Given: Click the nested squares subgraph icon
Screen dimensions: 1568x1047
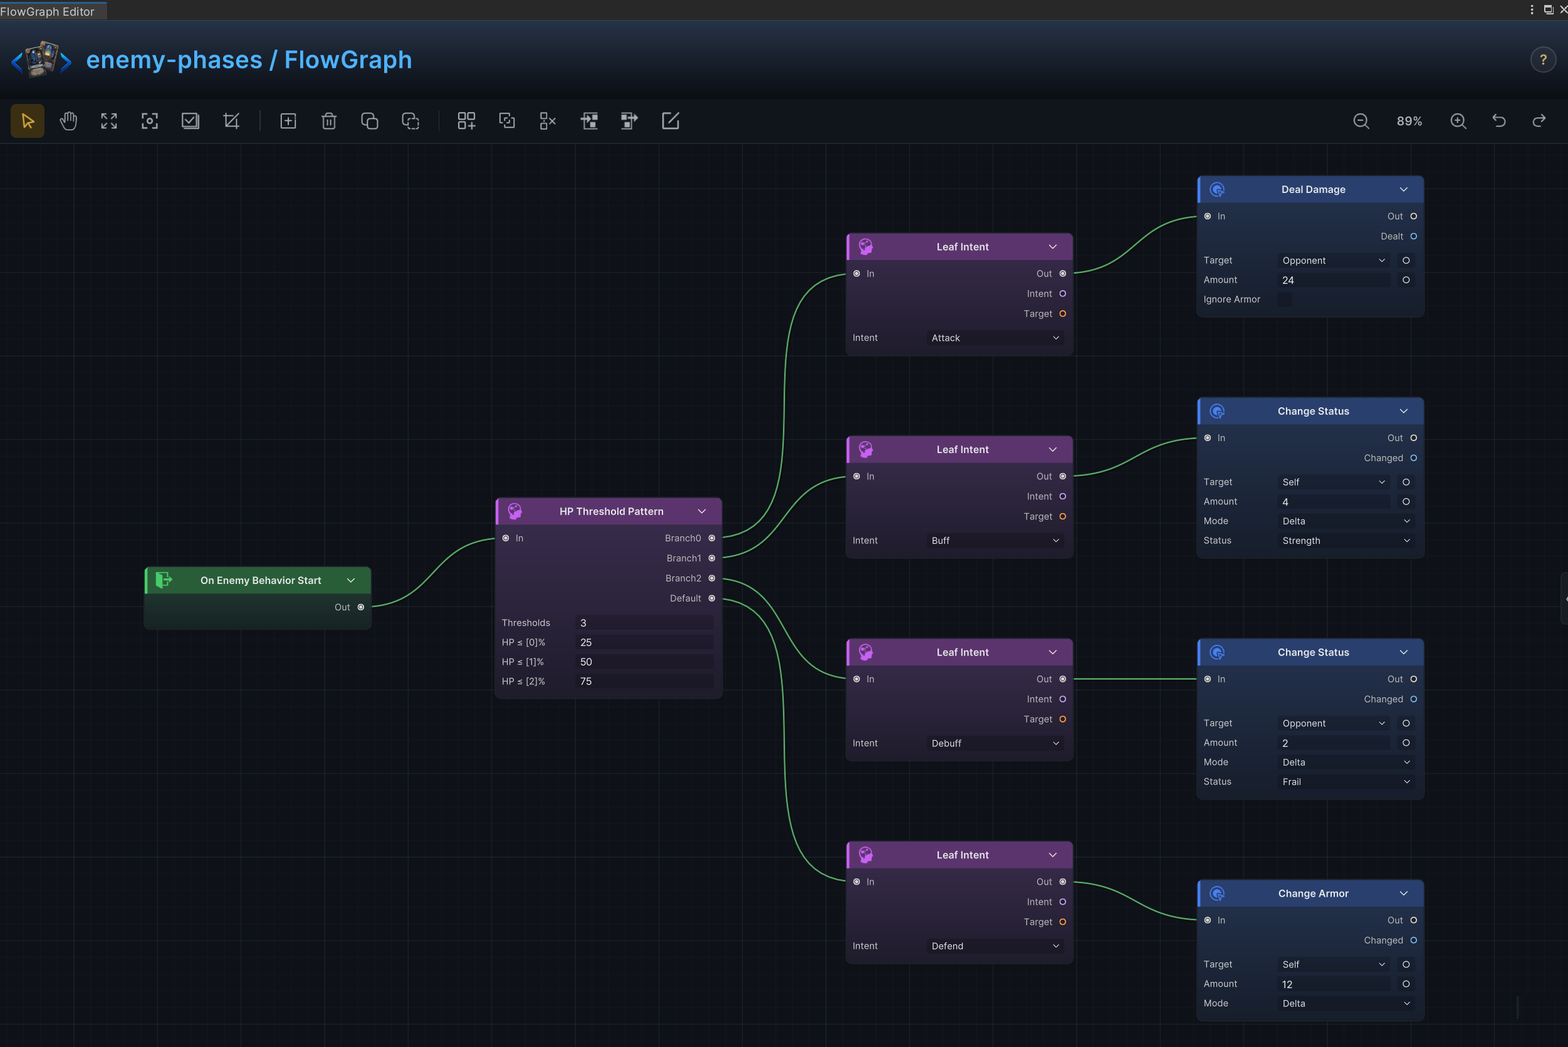Looking at the screenshot, I should pyautogui.click(x=507, y=121).
